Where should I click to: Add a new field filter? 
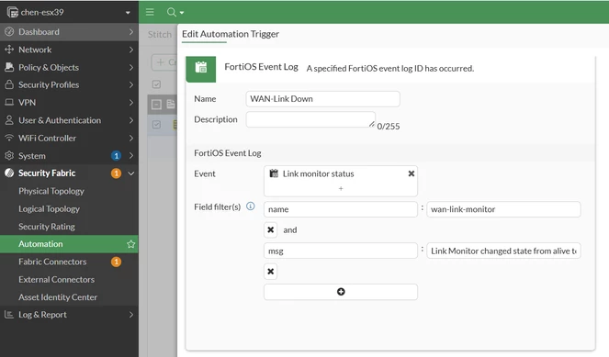tap(341, 292)
